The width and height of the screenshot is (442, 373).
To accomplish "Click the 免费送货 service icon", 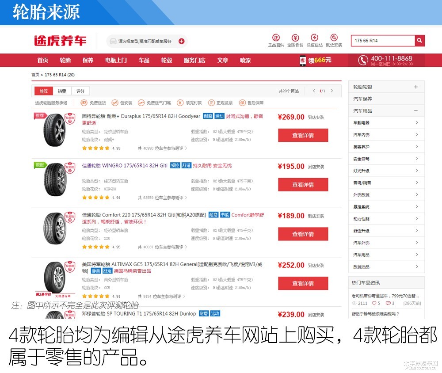I will pyautogui.click(x=84, y=103).
